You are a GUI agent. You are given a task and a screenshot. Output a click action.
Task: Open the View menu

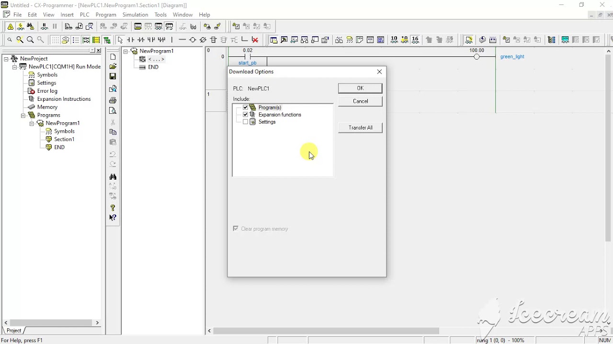[48, 15]
